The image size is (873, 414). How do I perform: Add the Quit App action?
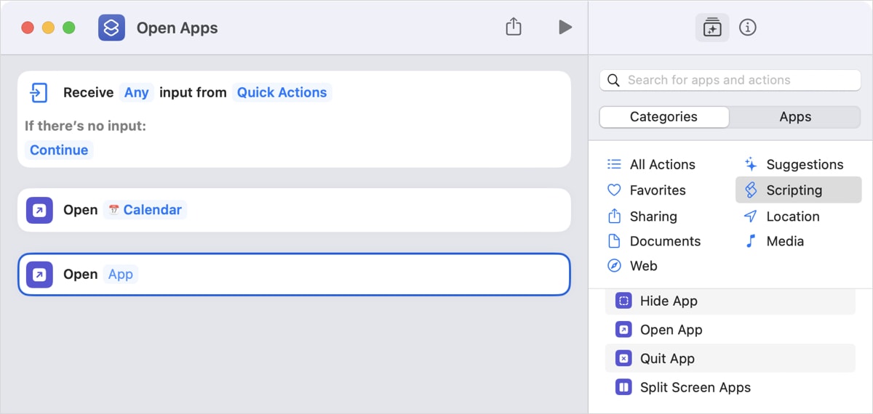tap(730, 358)
